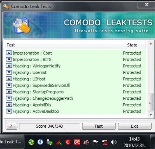
Task: Click Protected state of Hijacking : UIHost
Action: click(132, 79)
